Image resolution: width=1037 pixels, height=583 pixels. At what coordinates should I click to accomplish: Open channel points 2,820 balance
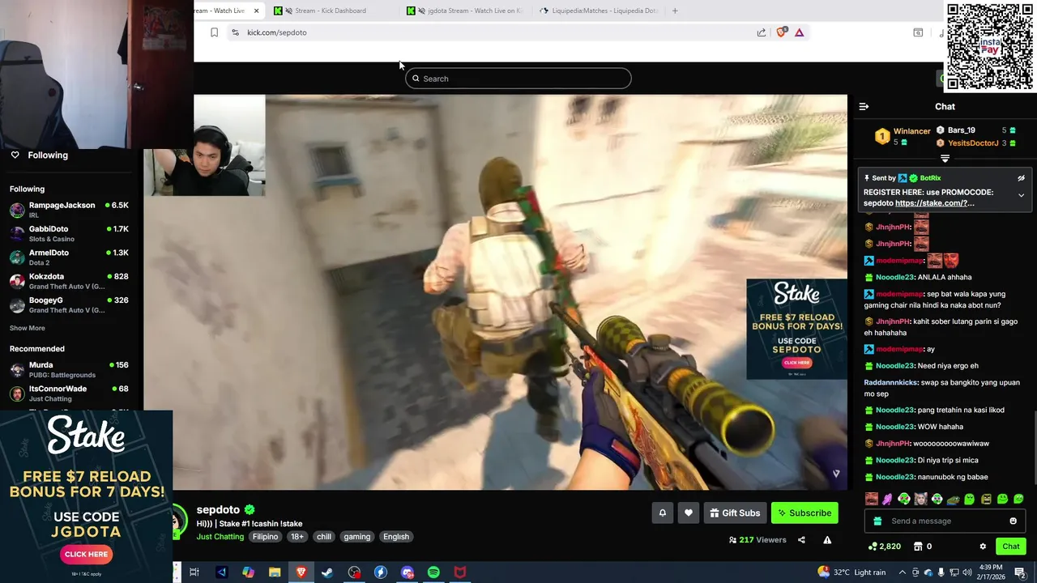(x=883, y=547)
